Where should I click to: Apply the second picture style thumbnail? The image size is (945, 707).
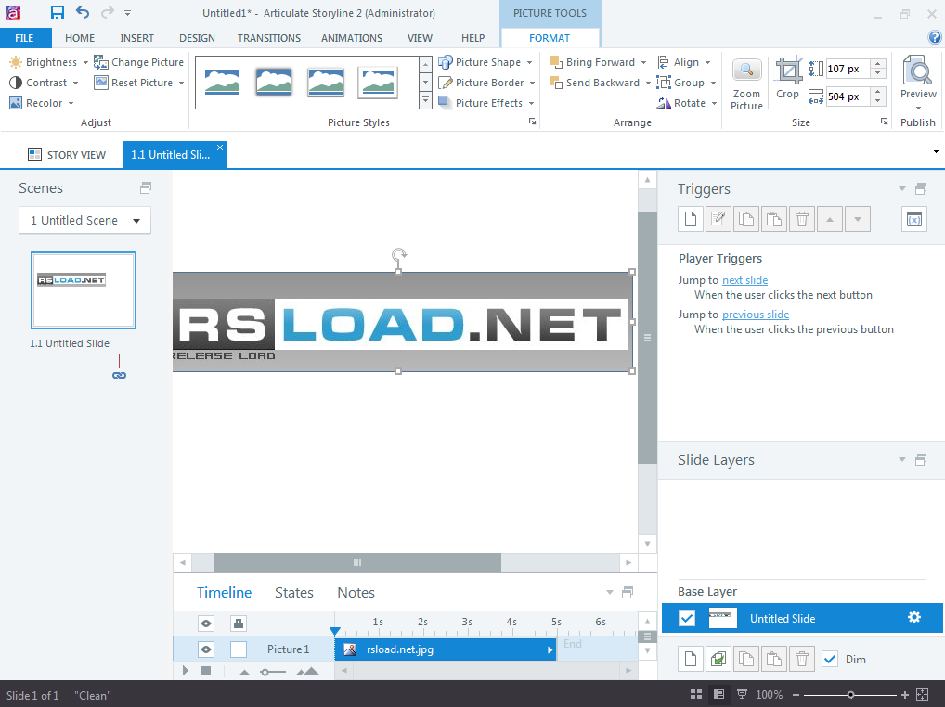coord(274,82)
